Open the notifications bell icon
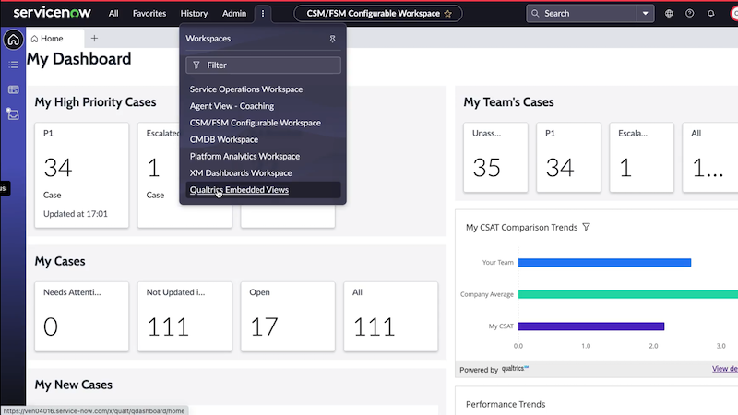The width and height of the screenshot is (738, 415). tap(710, 14)
